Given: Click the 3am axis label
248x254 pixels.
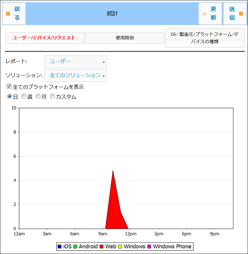Looking at the screenshot, I should [x=47, y=234].
